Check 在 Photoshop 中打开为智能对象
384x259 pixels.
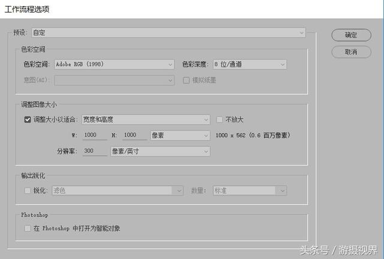(28, 228)
